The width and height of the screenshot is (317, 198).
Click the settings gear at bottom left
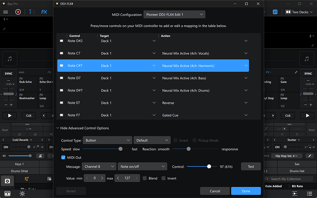pos(22,193)
